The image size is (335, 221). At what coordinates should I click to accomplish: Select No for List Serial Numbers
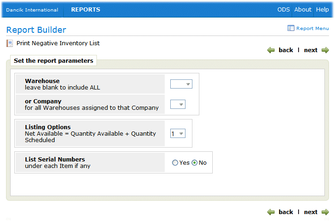194,163
